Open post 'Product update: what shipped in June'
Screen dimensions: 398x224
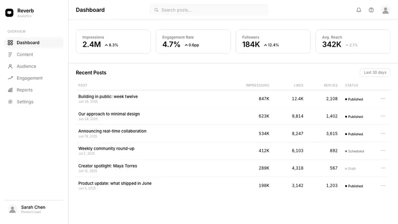115,183
